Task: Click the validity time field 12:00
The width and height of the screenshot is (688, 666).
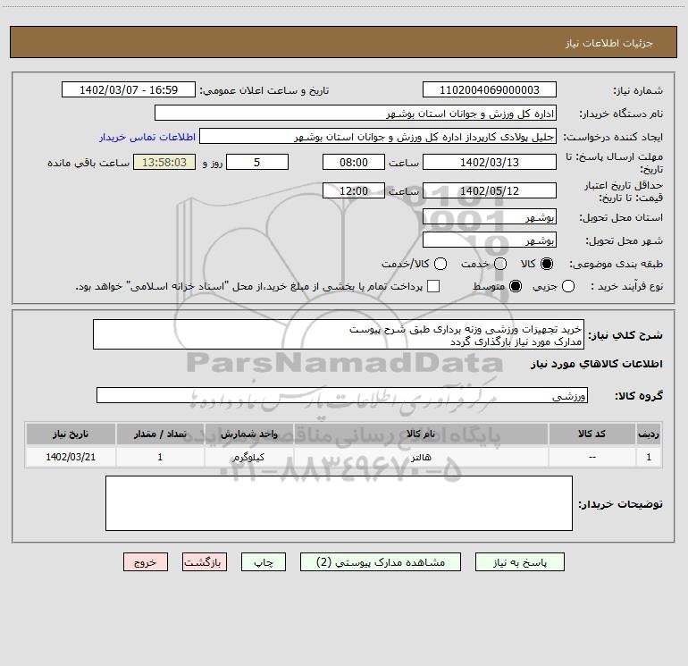Action: coord(354,191)
